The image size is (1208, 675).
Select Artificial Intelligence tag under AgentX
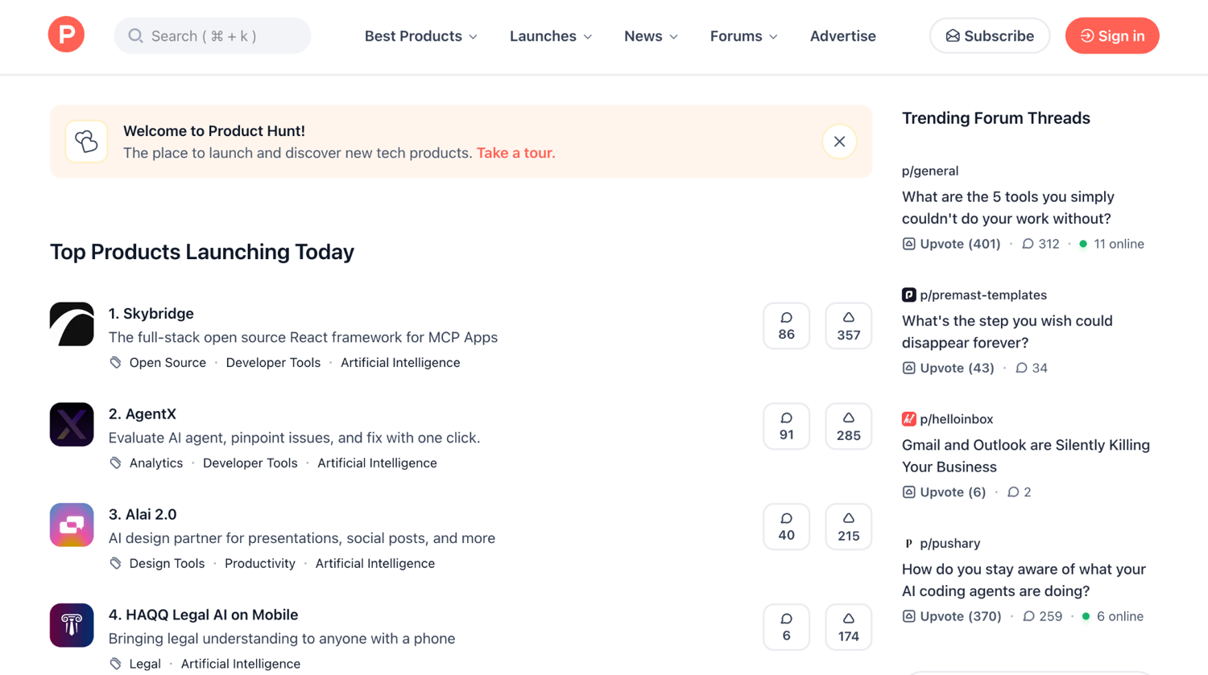coord(377,463)
